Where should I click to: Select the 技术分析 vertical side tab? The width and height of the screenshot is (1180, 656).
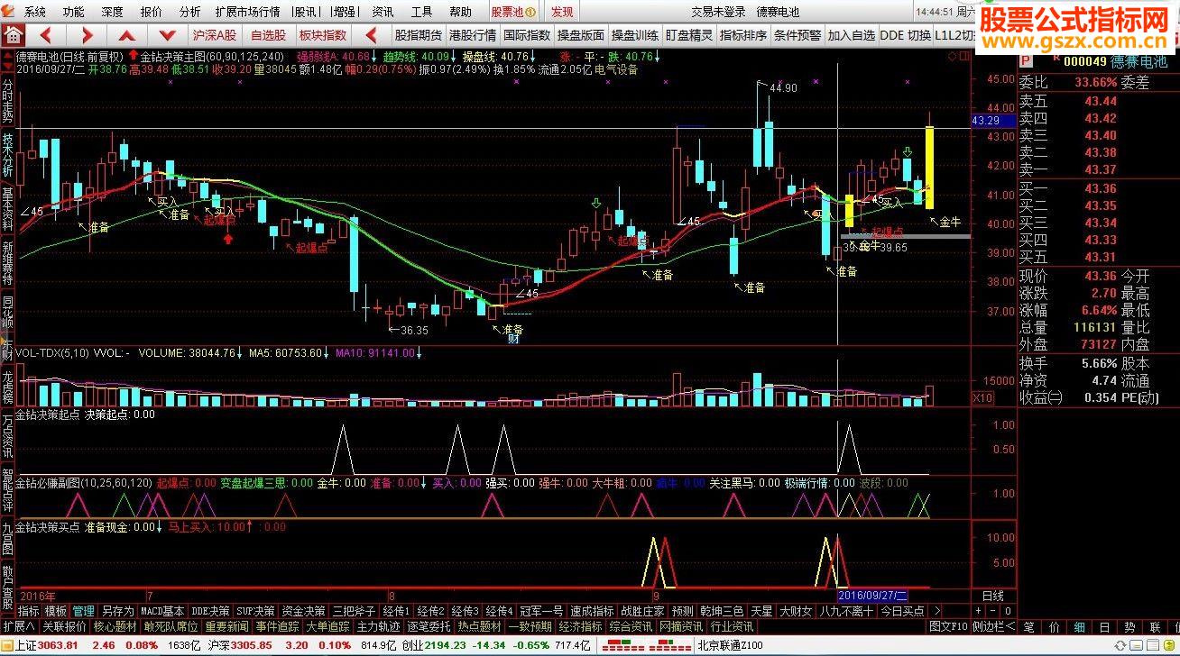7,155
